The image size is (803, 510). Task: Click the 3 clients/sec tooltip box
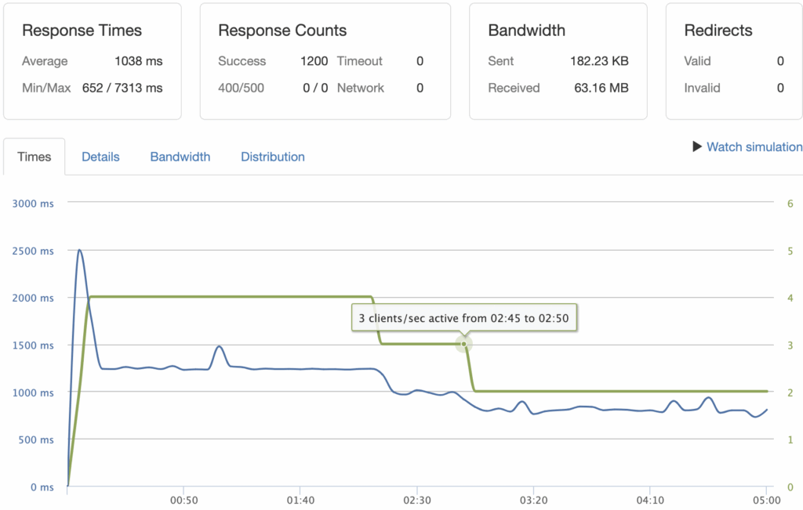pyautogui.click(x=463, y=319)
